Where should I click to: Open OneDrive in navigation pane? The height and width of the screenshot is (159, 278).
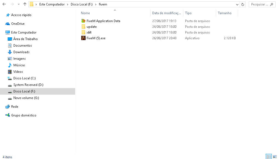click(x=18, y=24)
